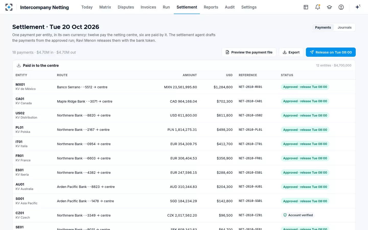The height and width of the screenshot is (230, 368).
Task: Click the download icon beside Paid in to the centre
Action: coord(19,65)
